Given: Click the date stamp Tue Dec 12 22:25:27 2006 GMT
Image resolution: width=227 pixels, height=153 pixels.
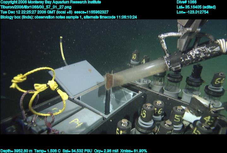Looking at the screenshot, I should point(28,12).
